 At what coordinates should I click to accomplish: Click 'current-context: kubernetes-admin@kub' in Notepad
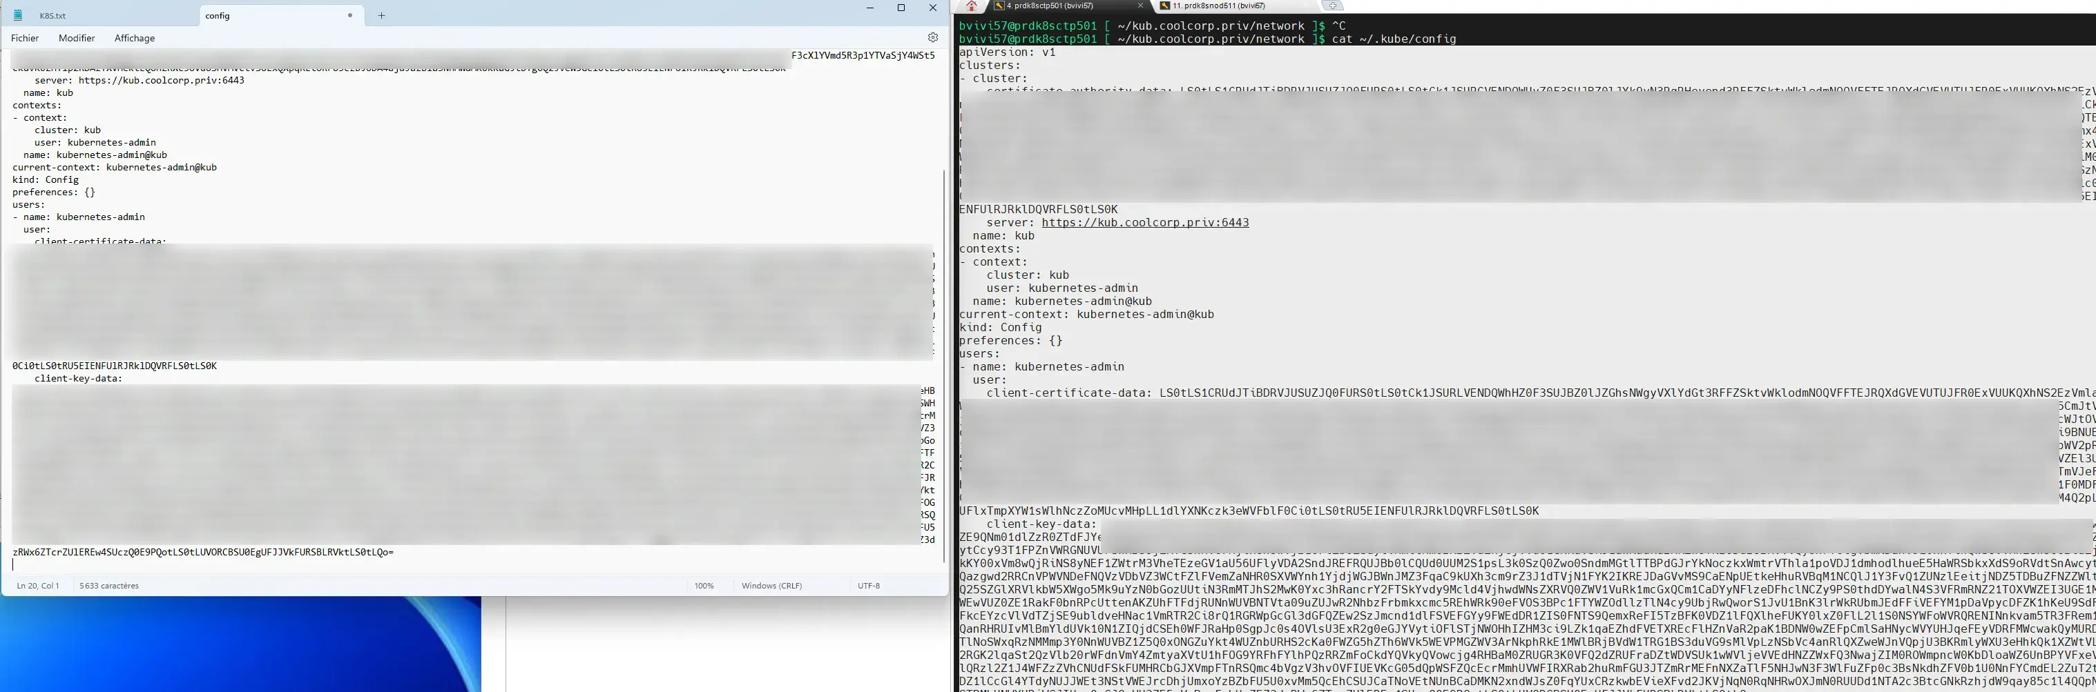[115, 168]
